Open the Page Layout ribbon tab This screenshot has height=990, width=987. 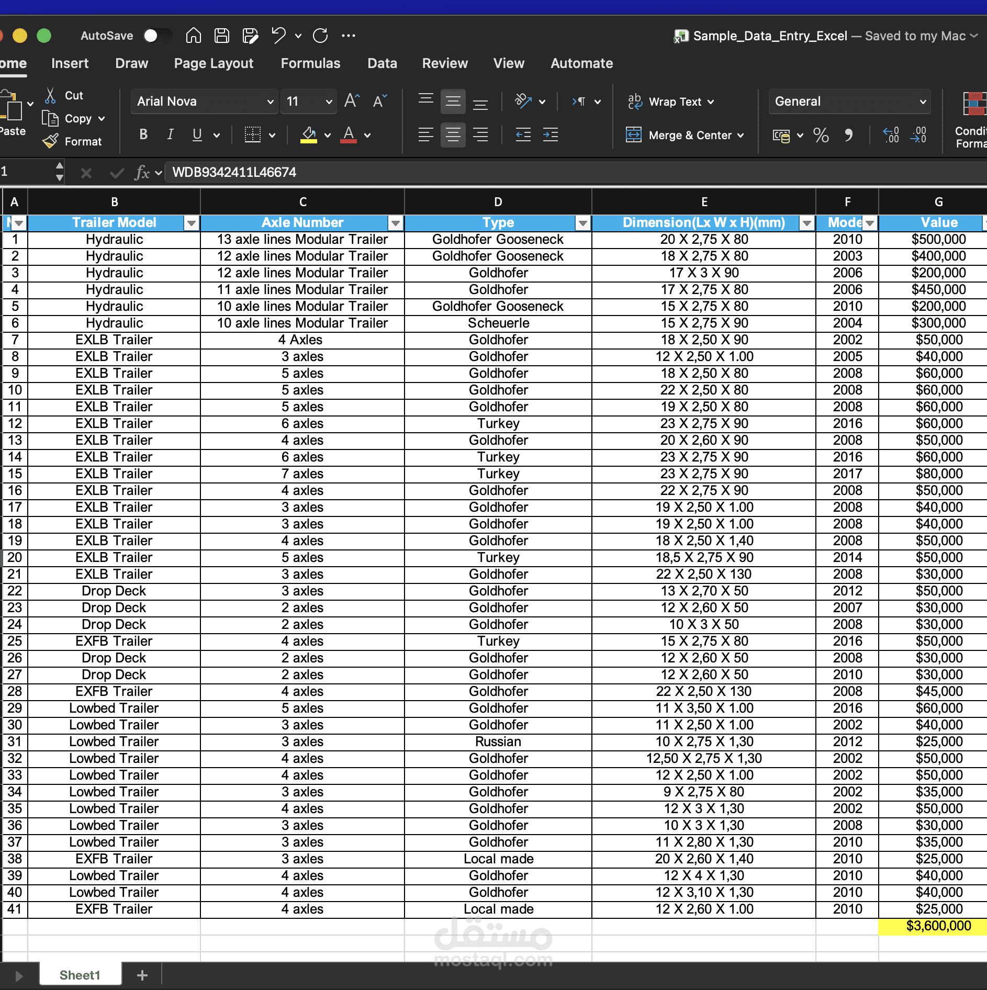click(x=214, y=63)
